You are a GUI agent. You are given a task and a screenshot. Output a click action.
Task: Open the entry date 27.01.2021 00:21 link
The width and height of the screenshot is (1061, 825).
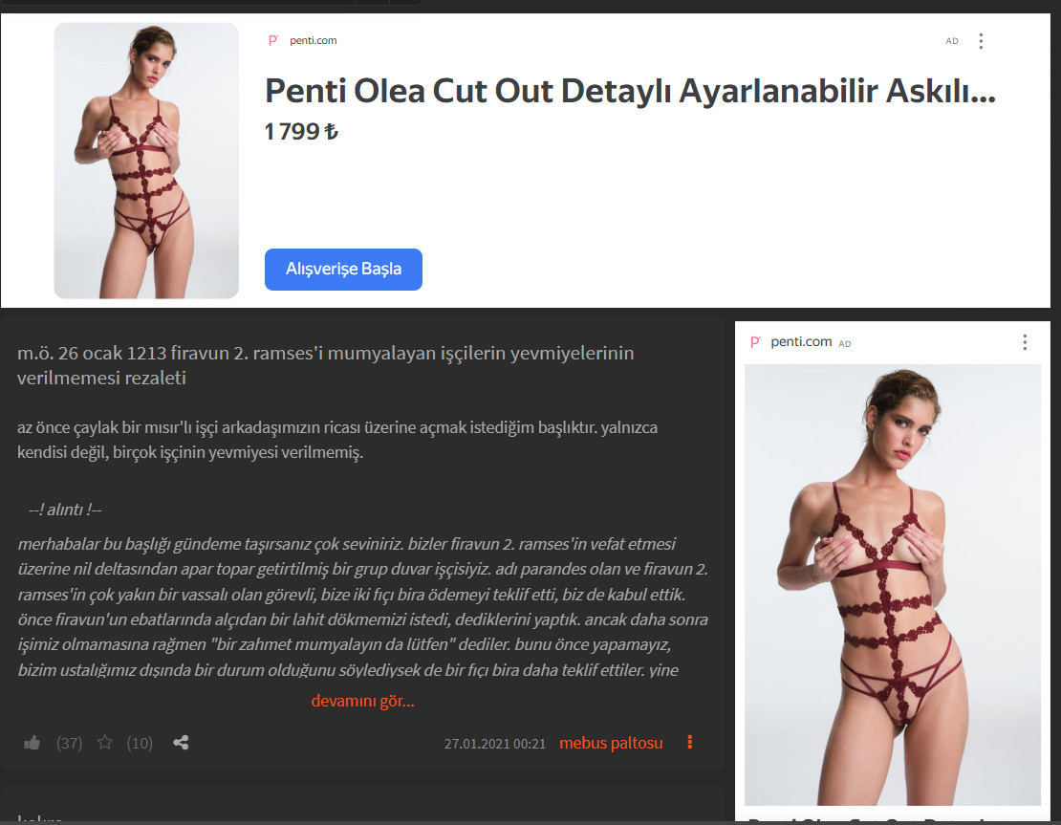coord(494,744)
